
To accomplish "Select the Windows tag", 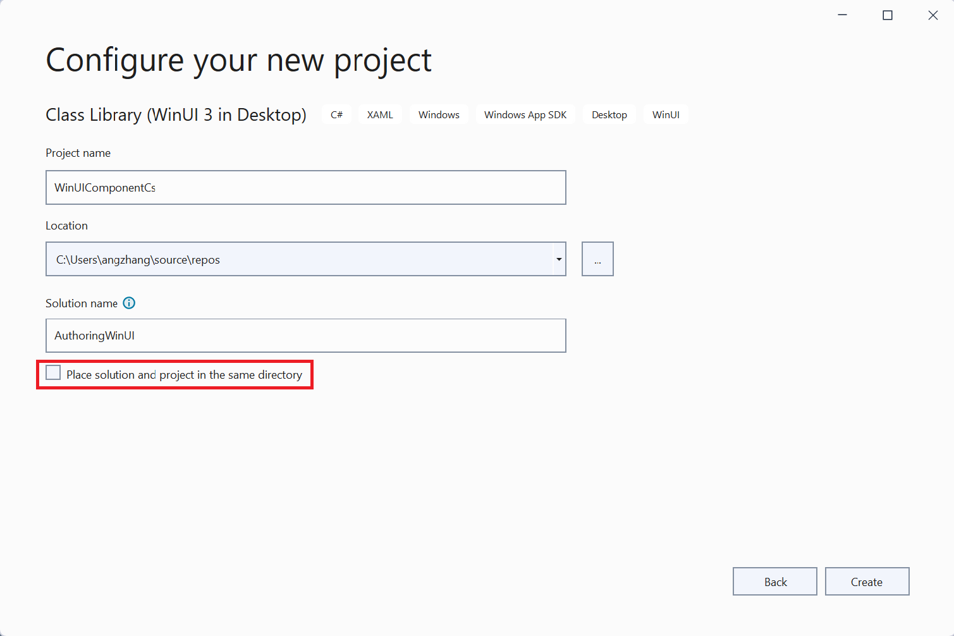I will 439,114.
